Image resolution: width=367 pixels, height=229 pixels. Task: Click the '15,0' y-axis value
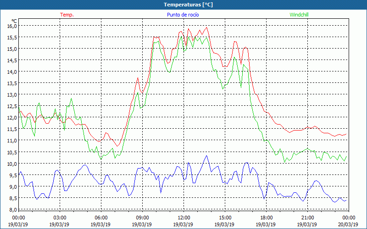coord(12,49)
